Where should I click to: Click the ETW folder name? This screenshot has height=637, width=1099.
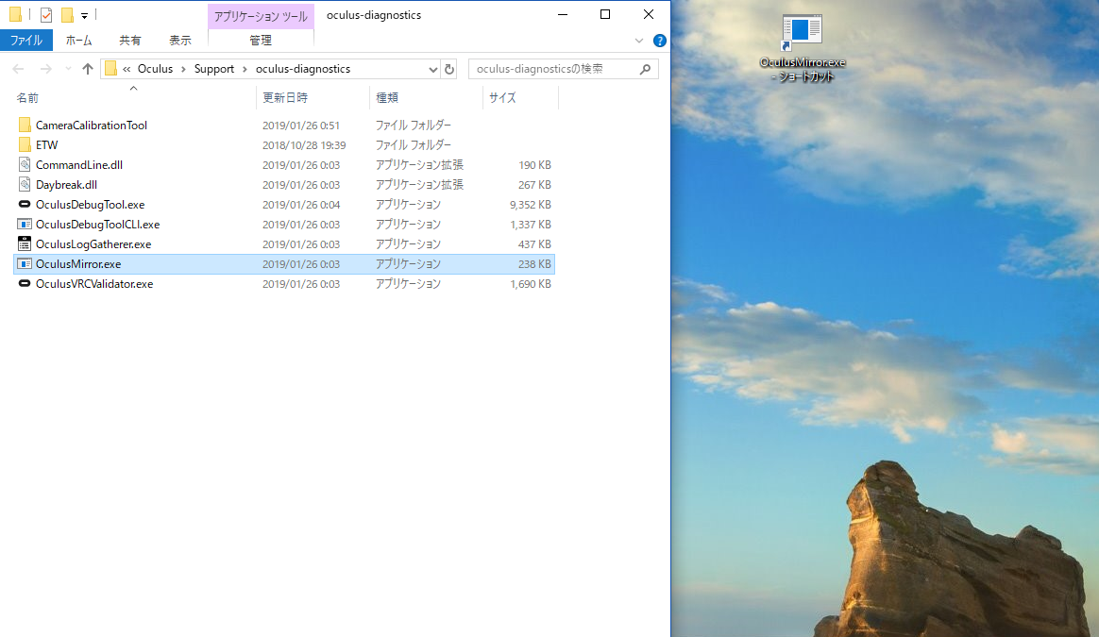coord(47,145)
